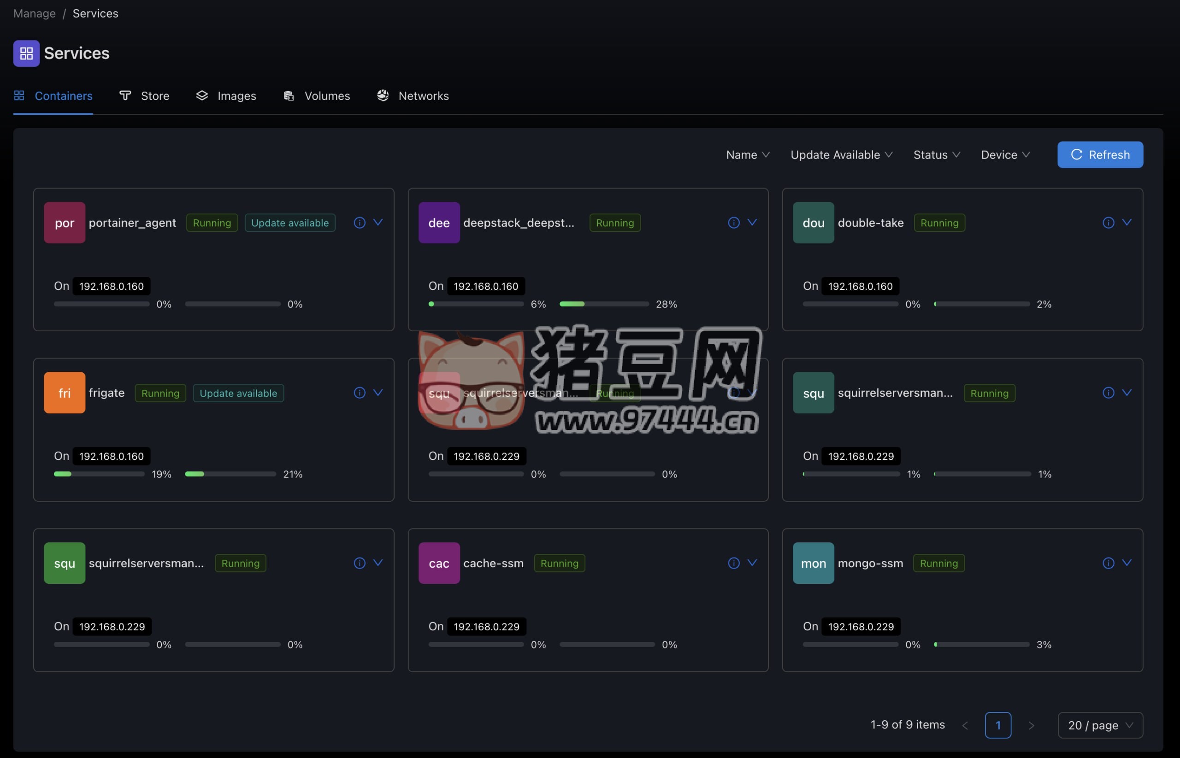Click the orange 'fri' frigate avatar
Image resolution: width=1180 pixels, height=758 pixels.
tap(65, 393)
